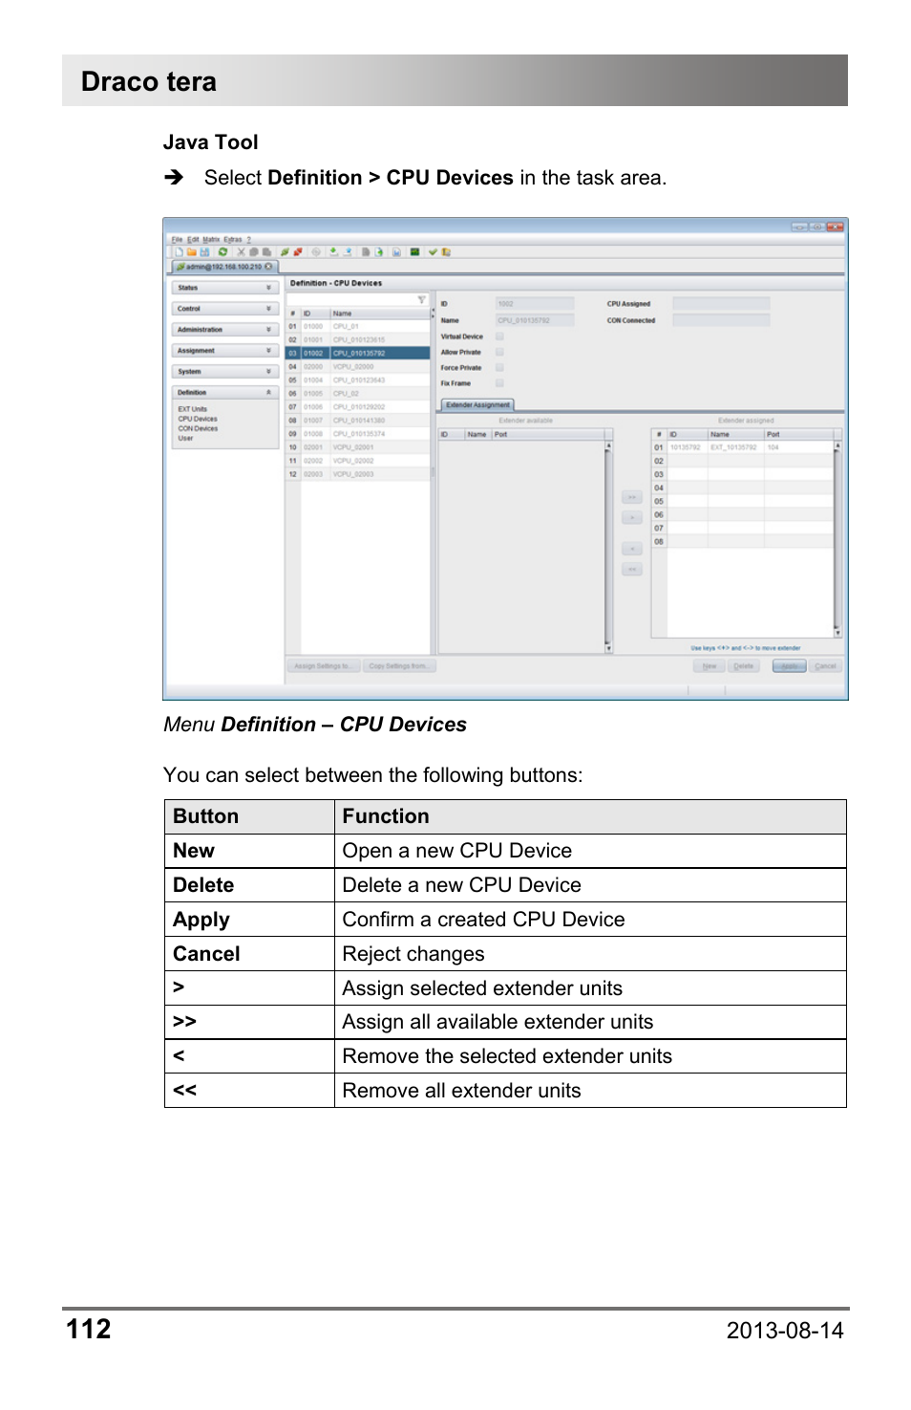Expand the System task section
This screenshot has width=911, height=1410.
[x=224, y=372]
